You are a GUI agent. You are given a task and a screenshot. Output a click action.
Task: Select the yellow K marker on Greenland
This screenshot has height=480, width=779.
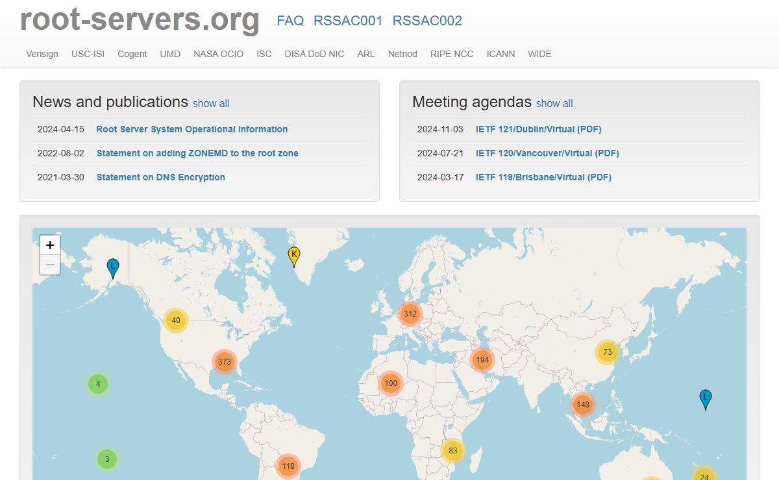coord(294,257)
